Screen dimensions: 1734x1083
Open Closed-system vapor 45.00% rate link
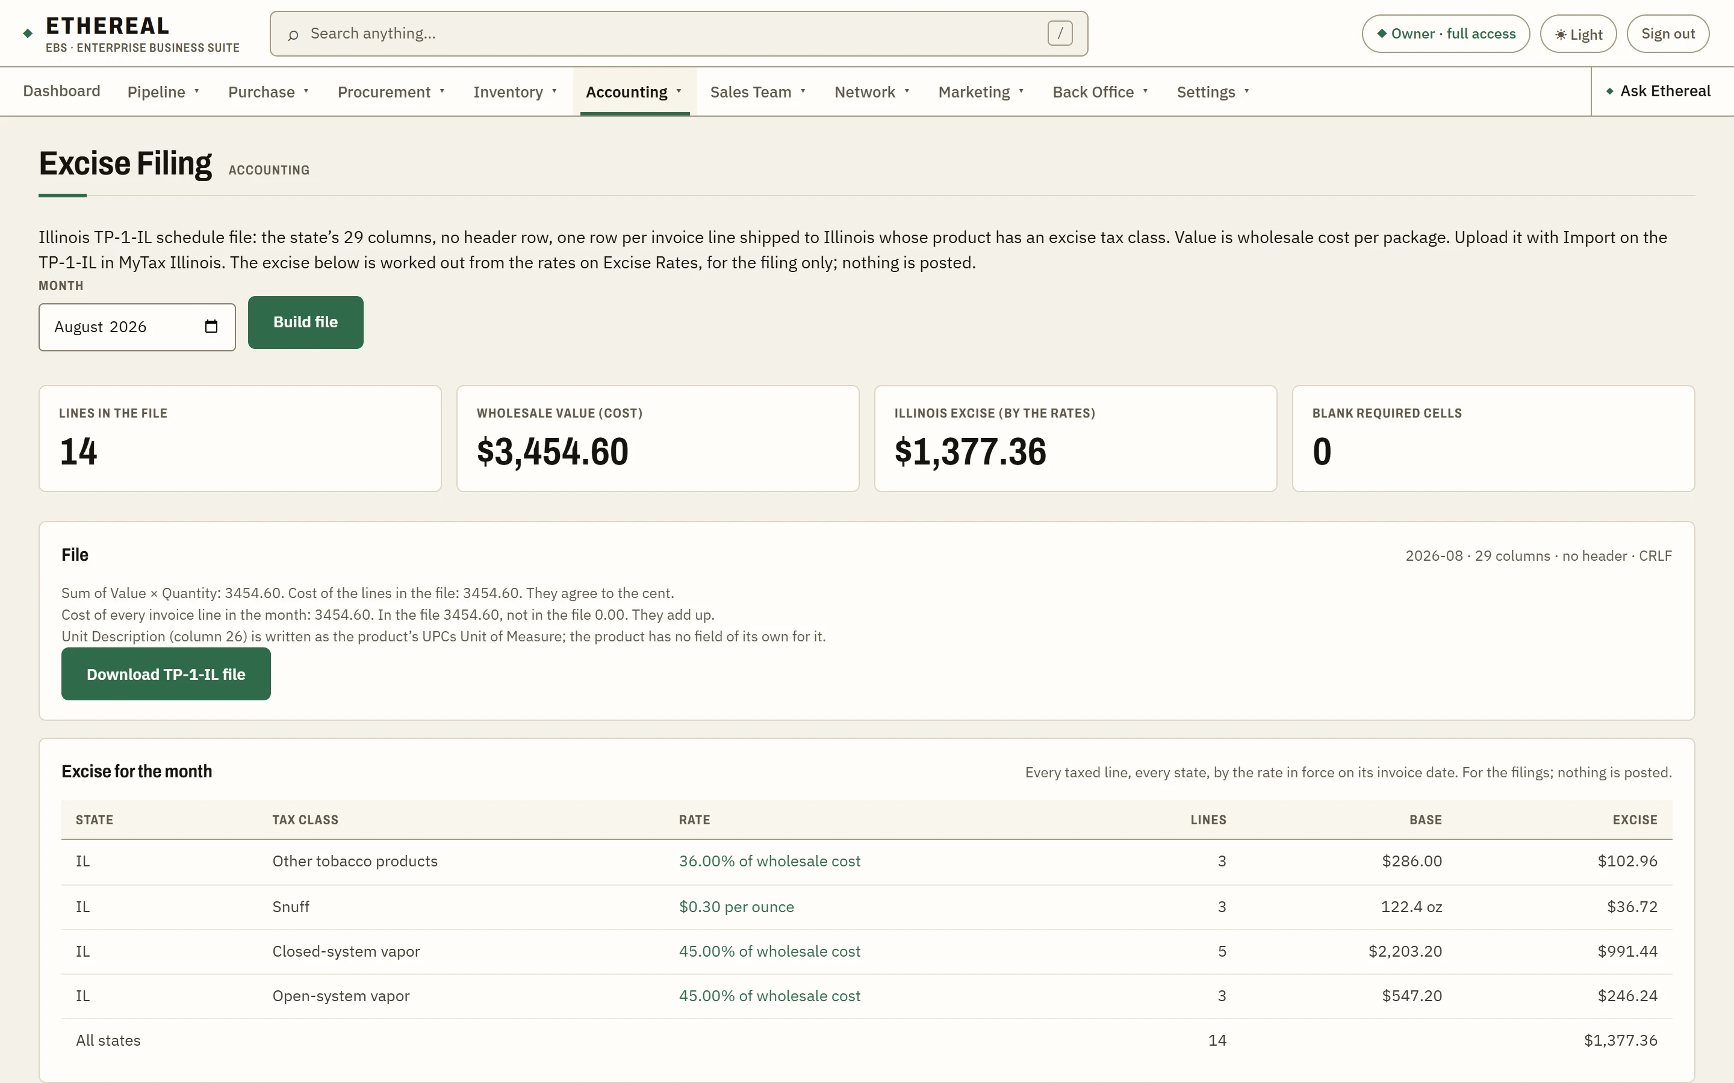point(769,951)
